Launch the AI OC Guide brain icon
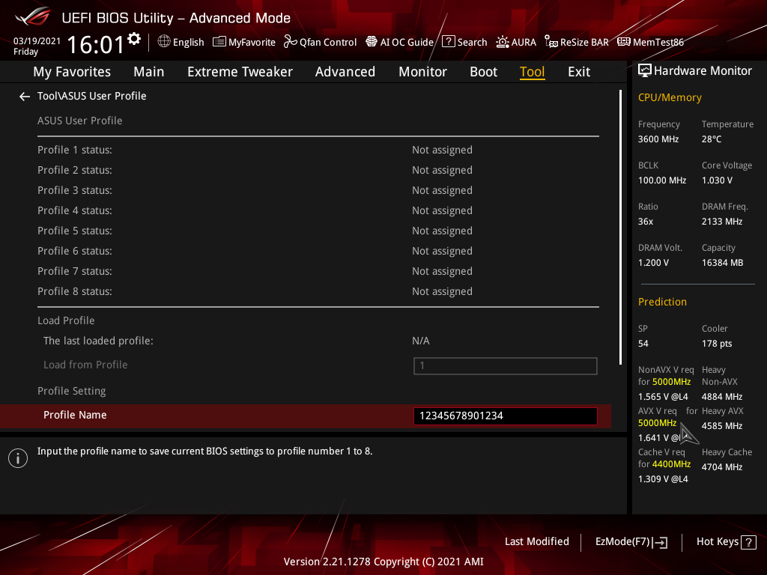The width and height of the screenshot is (767, 575). point(372,42)
